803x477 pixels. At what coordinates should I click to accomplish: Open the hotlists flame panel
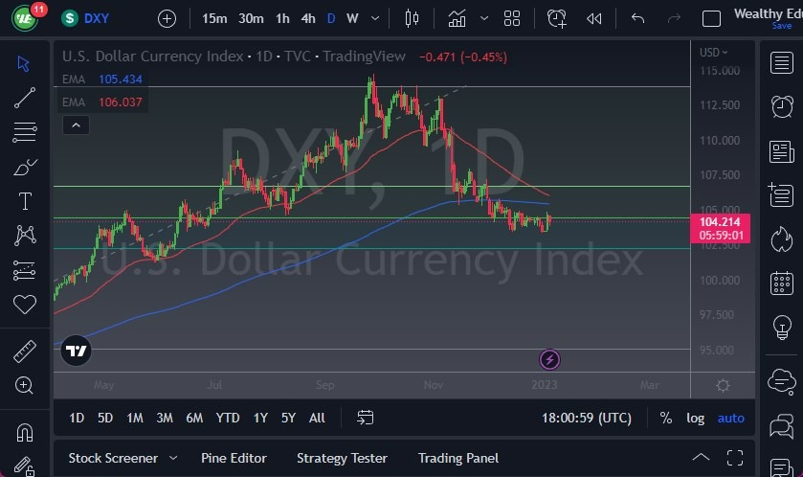click(782, 238)
